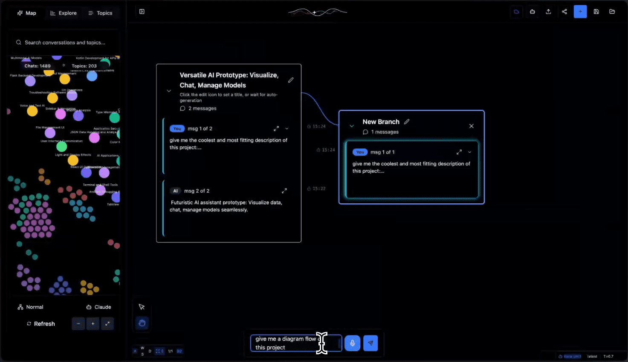Image resolution: width=628 pixels, height=362 pixels.
Task: Click the save (floppy disk) icon
Action: click(596, 11)
